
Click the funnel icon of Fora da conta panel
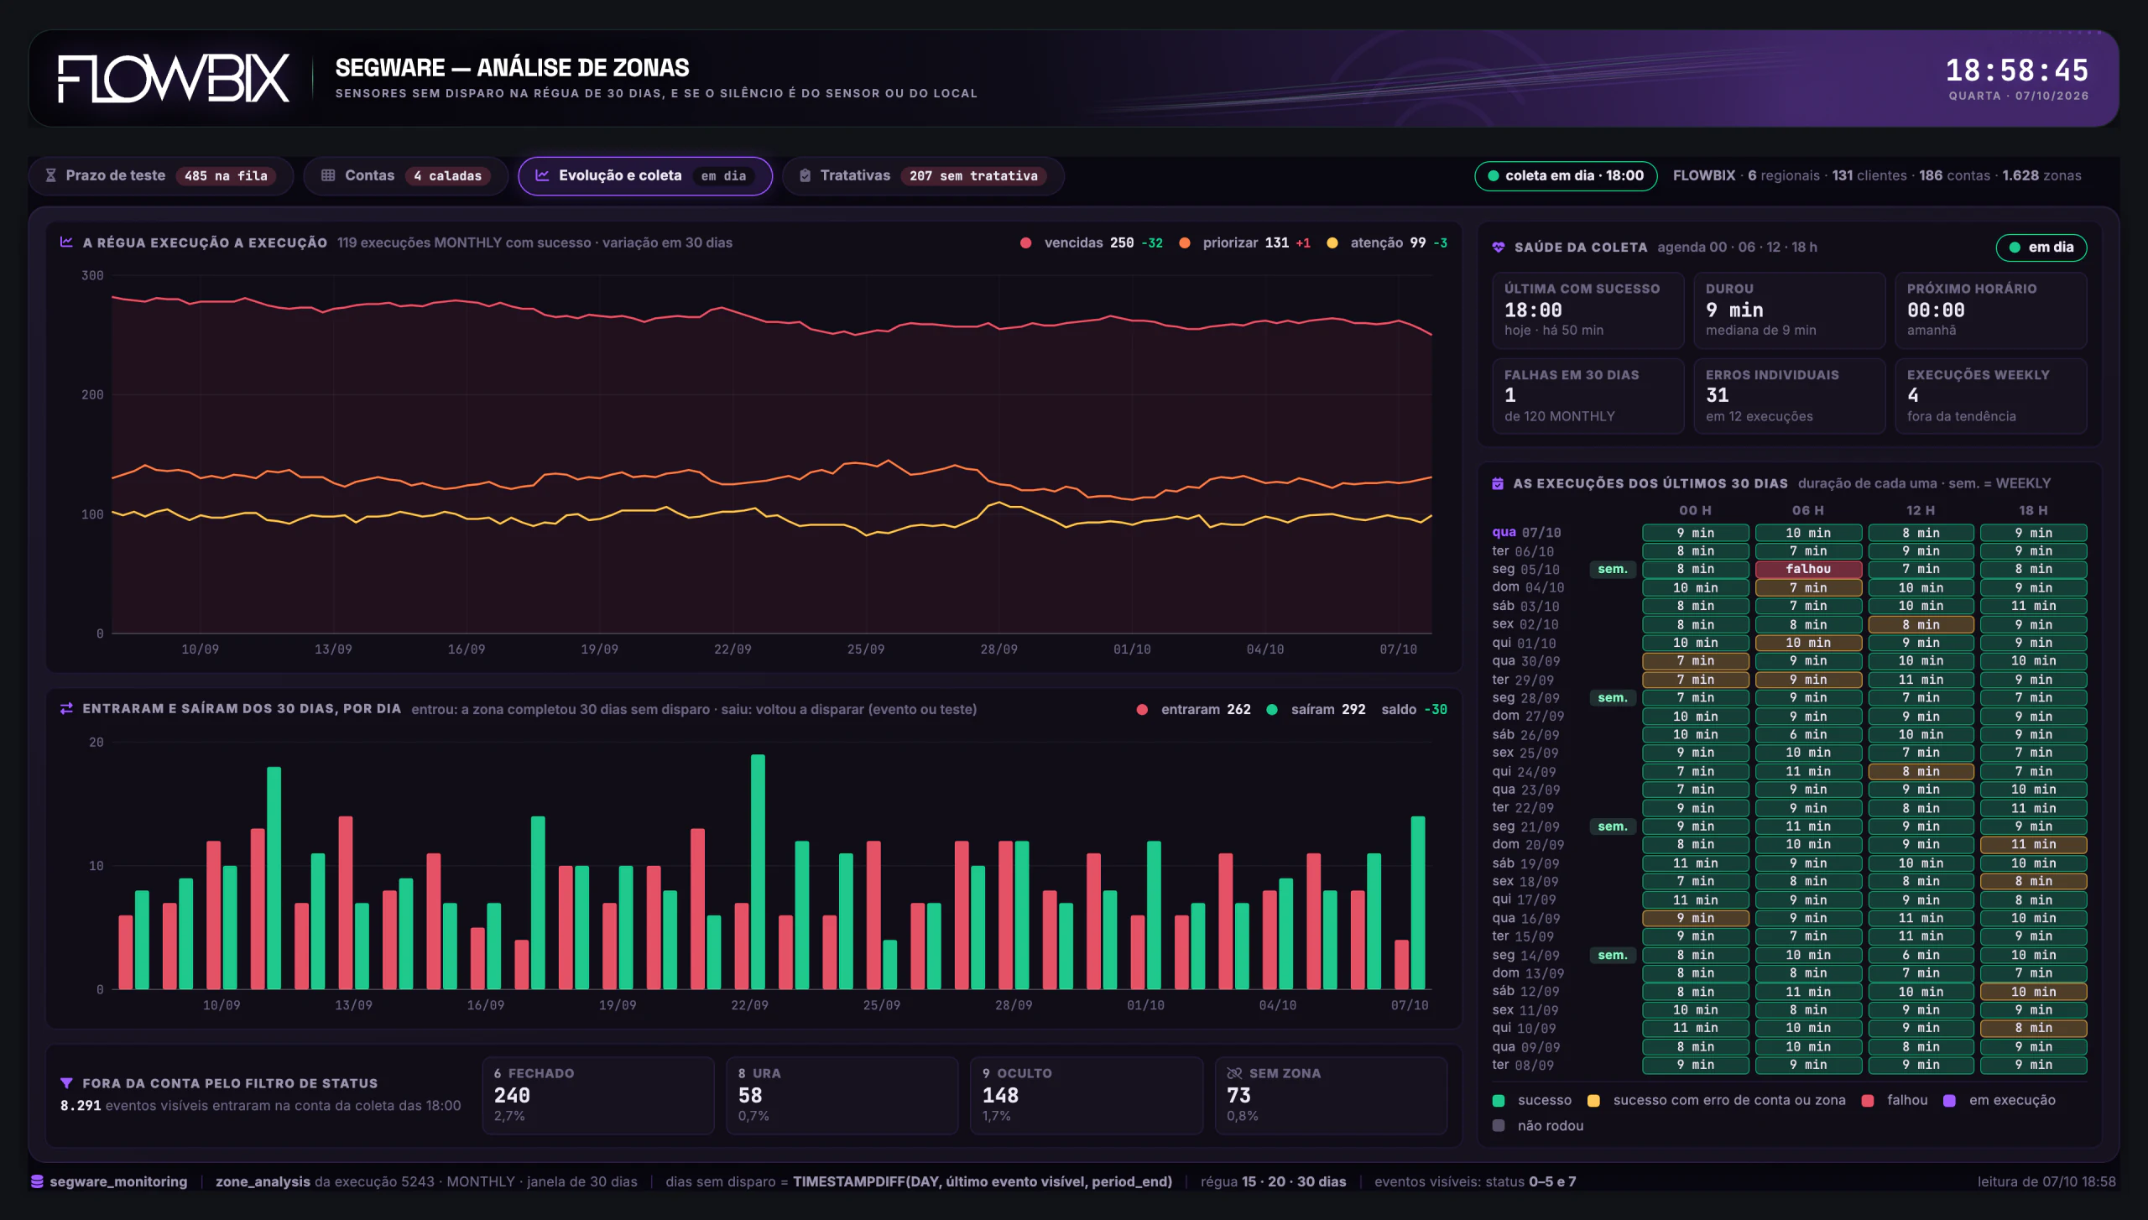pyautogui.click(x=66, y=1083)
